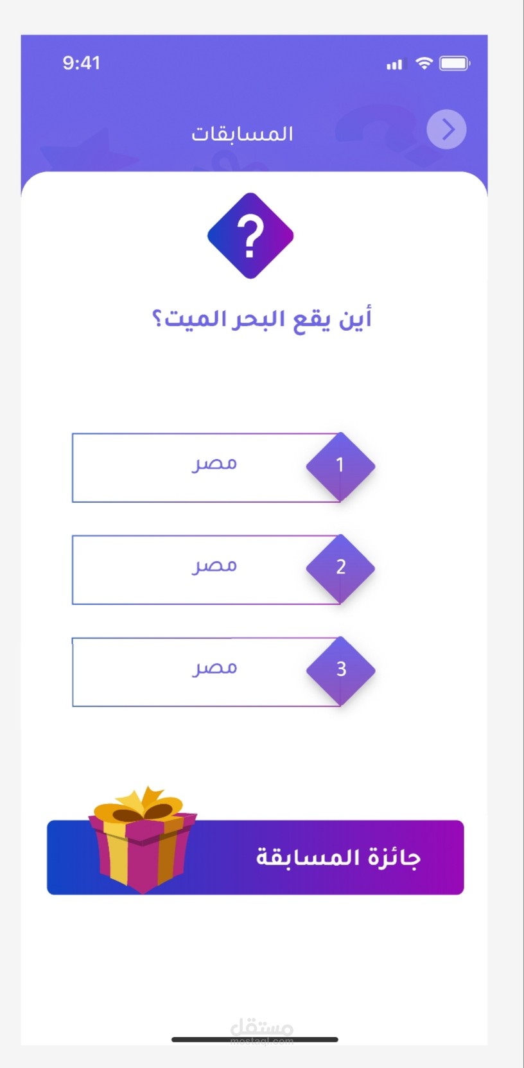The height and width of the screenshot is (1068, 524).
Task: Tap the battery status icon
Action: 454,63
